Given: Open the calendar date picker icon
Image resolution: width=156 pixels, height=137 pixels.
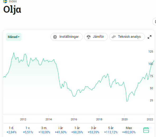Looking at the screenshot, I should coord(146,130).
